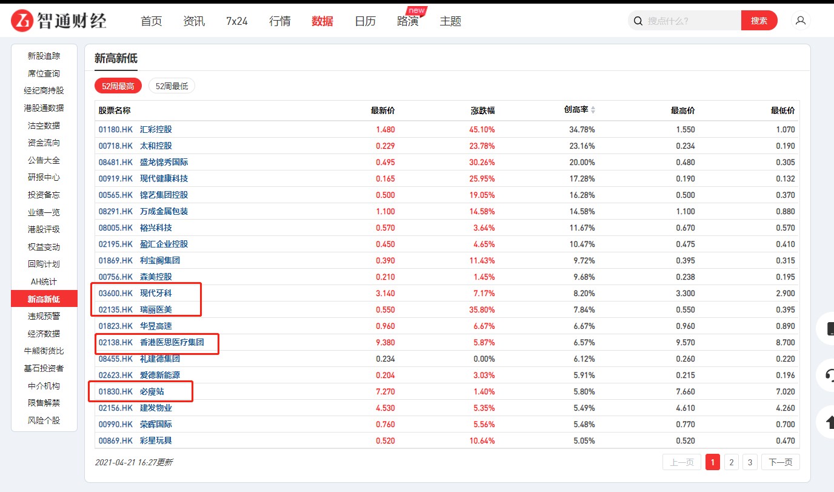The image size is (834, 492).
Task: Open stock 02138.HK 香港医思医疗集团
Action: tap(152, 342)
